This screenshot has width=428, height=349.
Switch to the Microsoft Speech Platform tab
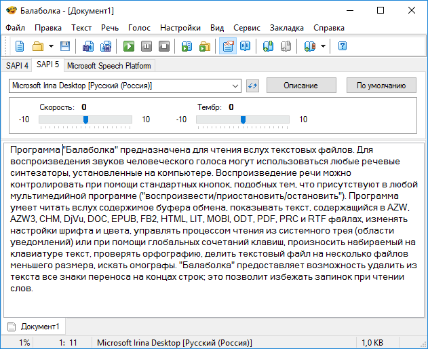(109, 66)
